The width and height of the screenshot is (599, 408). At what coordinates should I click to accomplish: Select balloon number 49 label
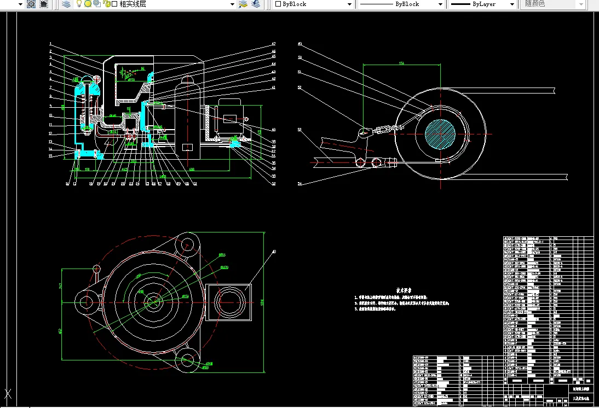pyautogui.click(x=300, y=44)
